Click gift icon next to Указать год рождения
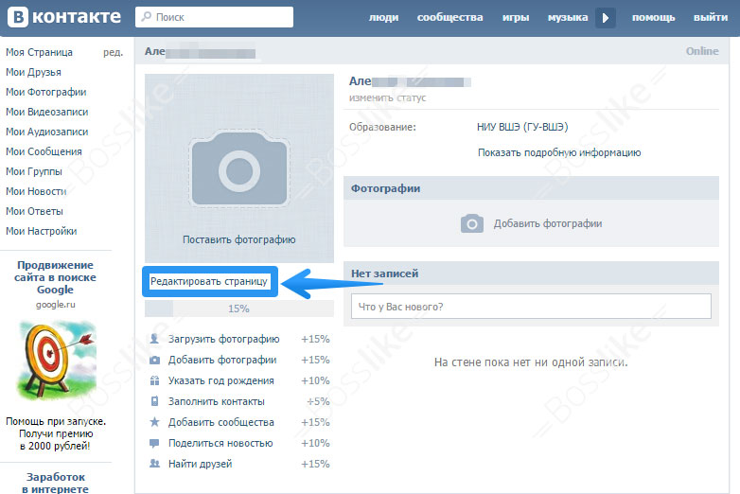Screen dimensions: 740x494 point(154,380)
